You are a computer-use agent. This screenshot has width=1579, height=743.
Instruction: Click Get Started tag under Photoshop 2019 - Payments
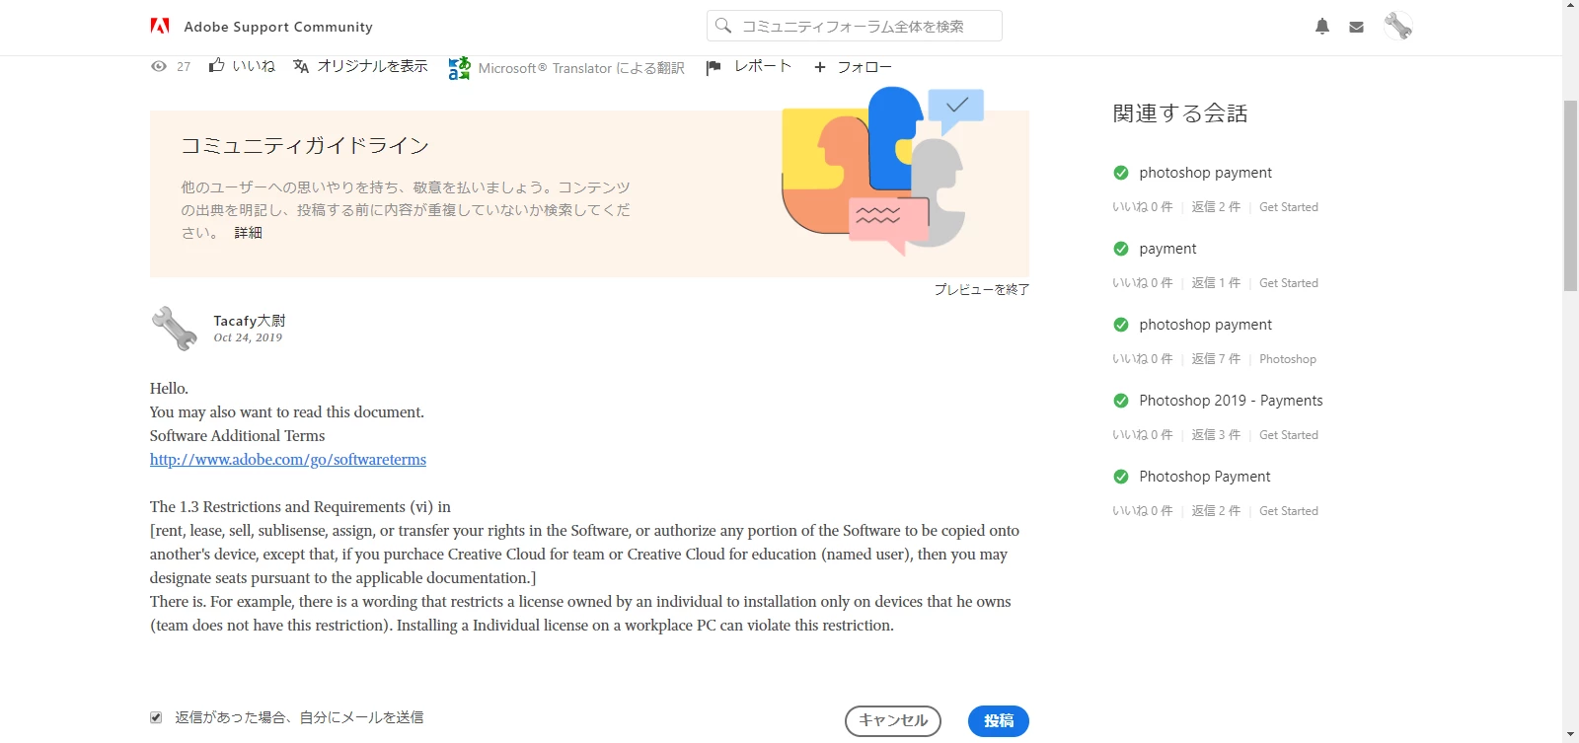(x=1289, y=435)
